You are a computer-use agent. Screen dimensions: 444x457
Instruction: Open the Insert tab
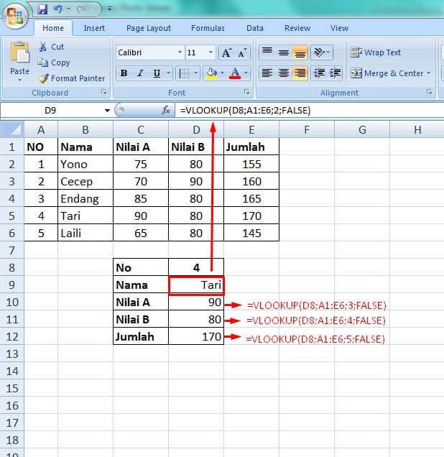click(x=94, y=28)
